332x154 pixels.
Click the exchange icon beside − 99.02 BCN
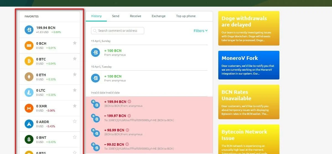pos(95,147)
